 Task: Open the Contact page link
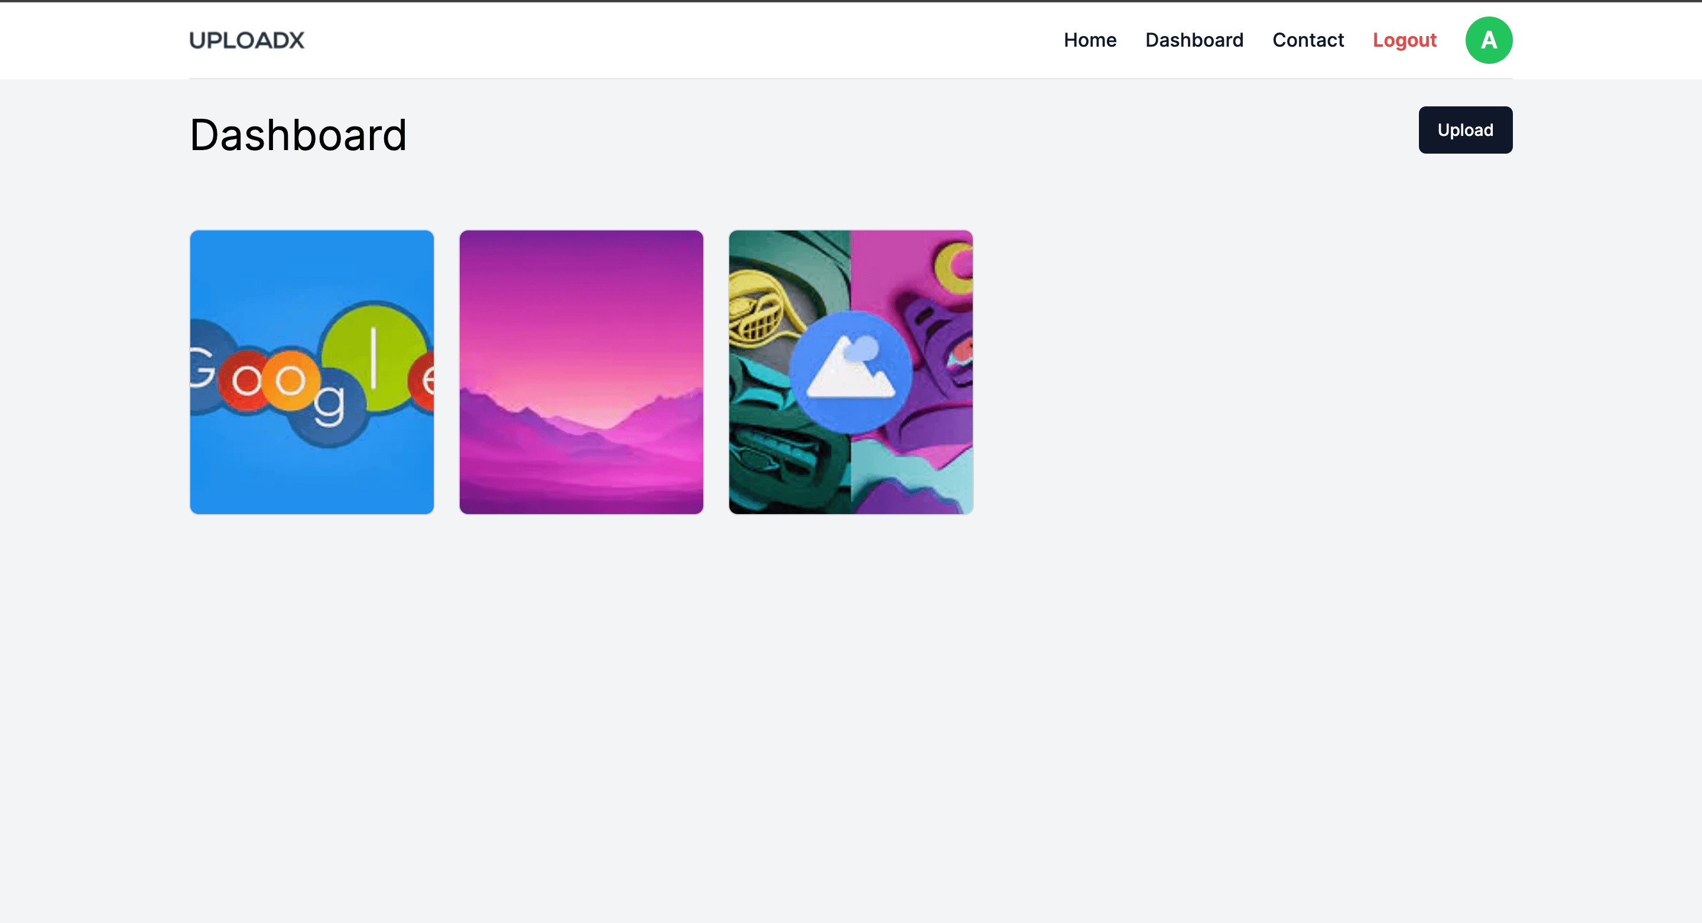tap(1308, 40)
